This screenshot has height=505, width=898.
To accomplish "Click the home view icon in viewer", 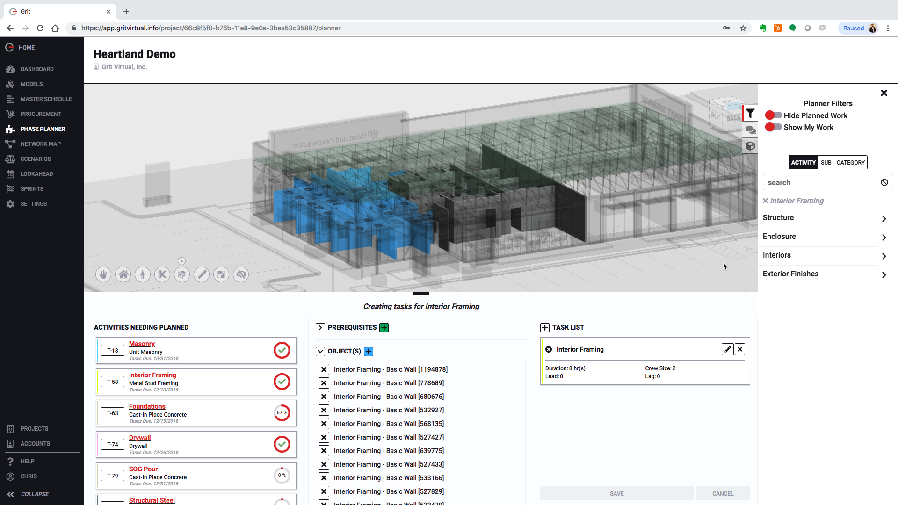I will click(123, 274).
